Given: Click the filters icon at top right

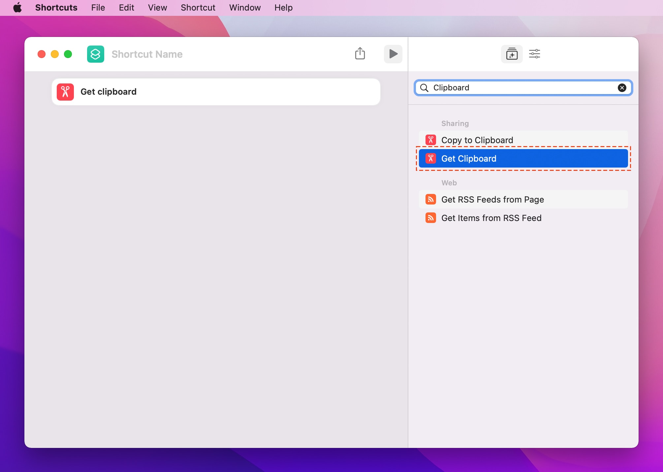Looking at the screenshot, I should click(535, 54).
